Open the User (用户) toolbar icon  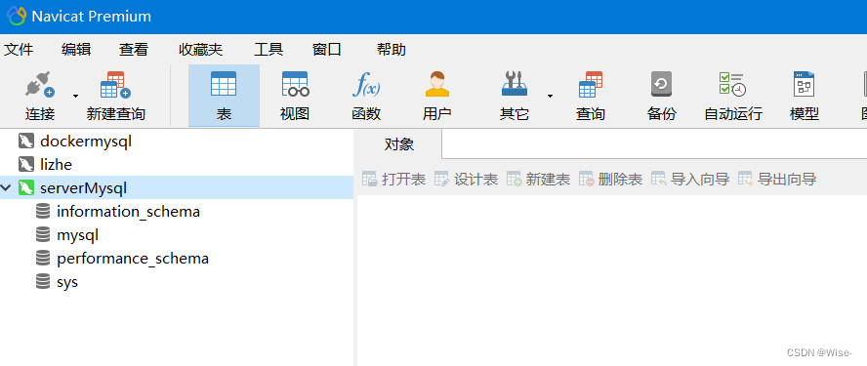pyautogui.click(x=437, y=85)
